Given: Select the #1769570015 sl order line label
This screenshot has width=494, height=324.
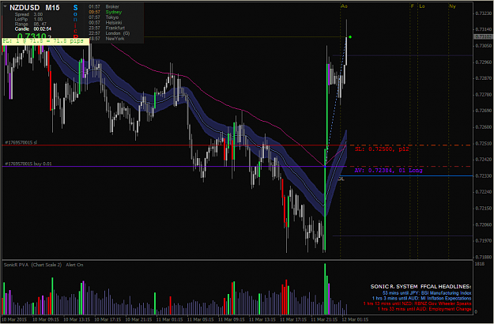Looking at the screenshot, I should point(21,142).
